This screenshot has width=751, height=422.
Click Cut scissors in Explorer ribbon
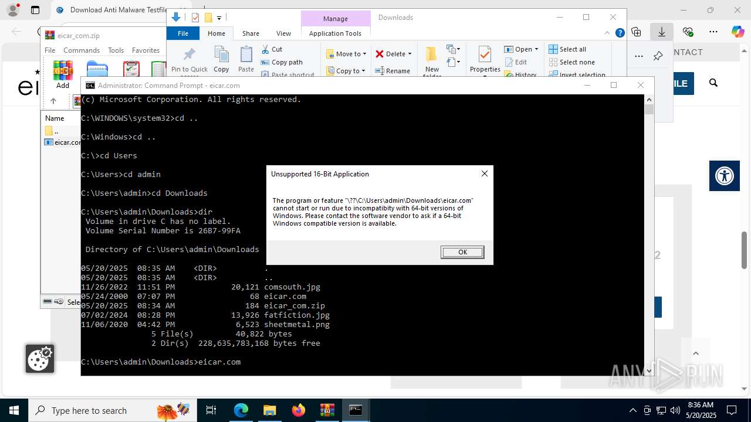point(272,49)
